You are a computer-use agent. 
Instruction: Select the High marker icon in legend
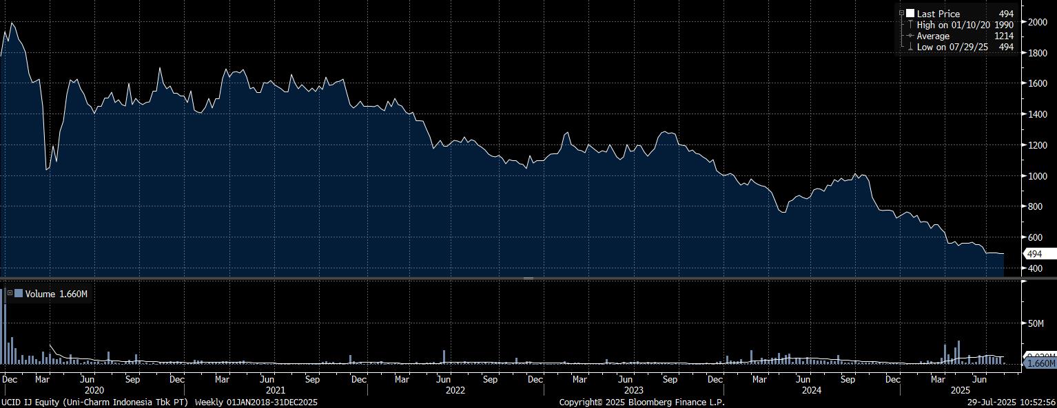coord(910,25)
